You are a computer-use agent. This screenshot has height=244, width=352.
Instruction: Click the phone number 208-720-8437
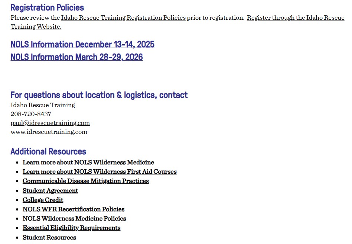(31, 114)
